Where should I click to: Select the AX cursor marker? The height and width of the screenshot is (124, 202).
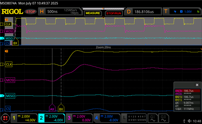pos(52,108)
